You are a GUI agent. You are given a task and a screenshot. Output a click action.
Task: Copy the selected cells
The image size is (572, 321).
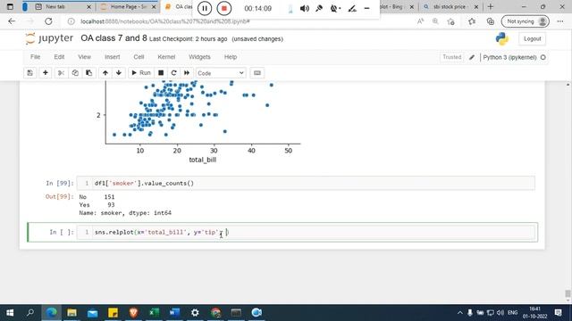tap(75, 73)
